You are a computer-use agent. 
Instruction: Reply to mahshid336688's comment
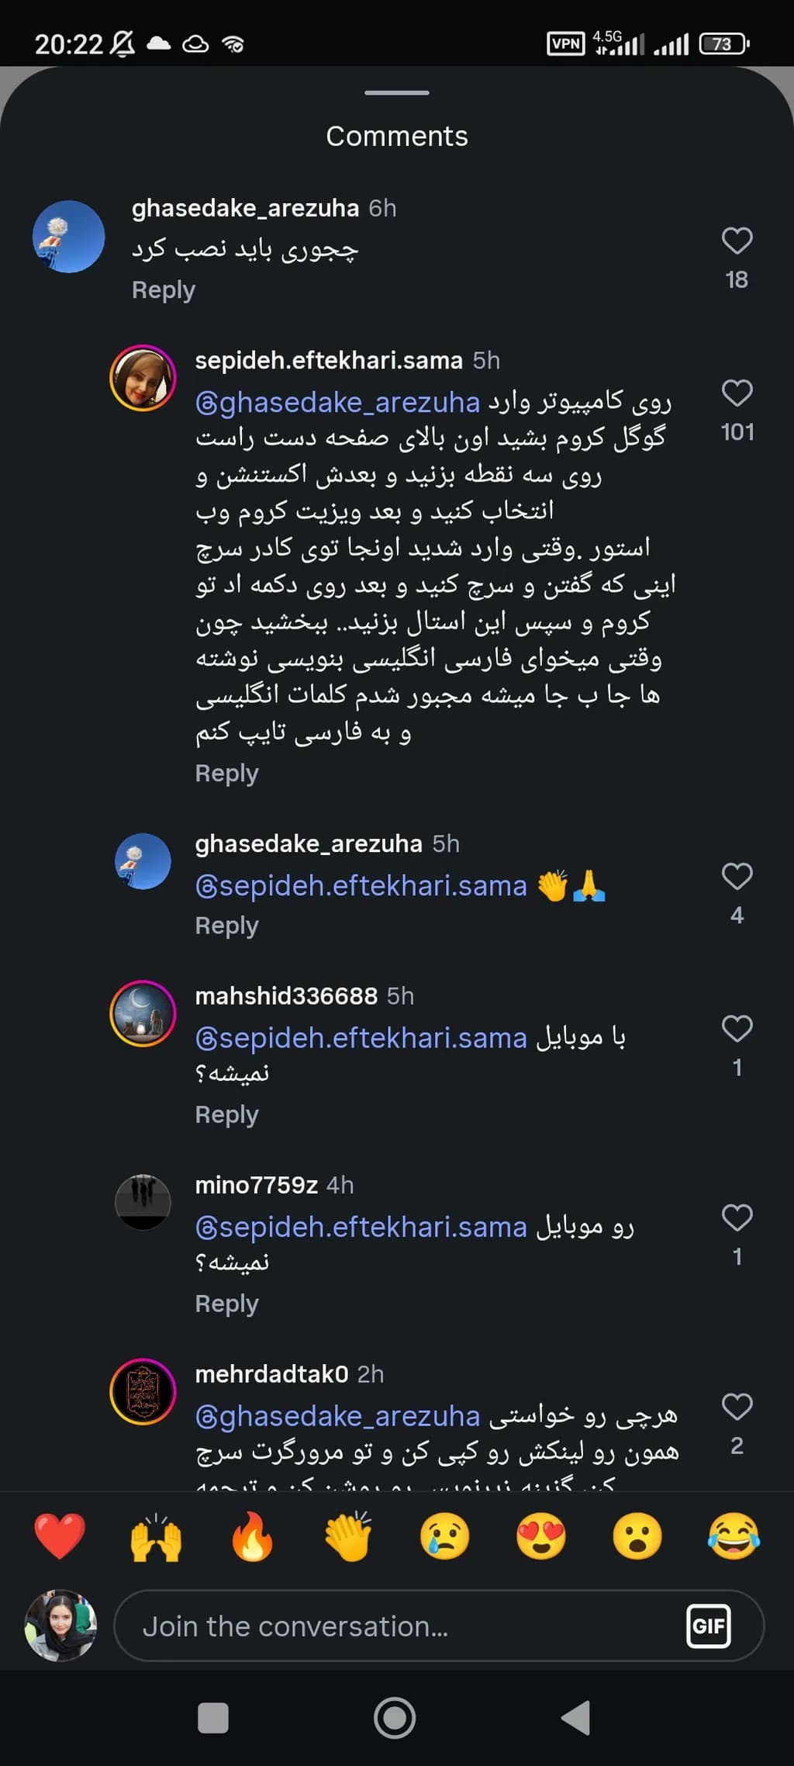click(226, 1114)
